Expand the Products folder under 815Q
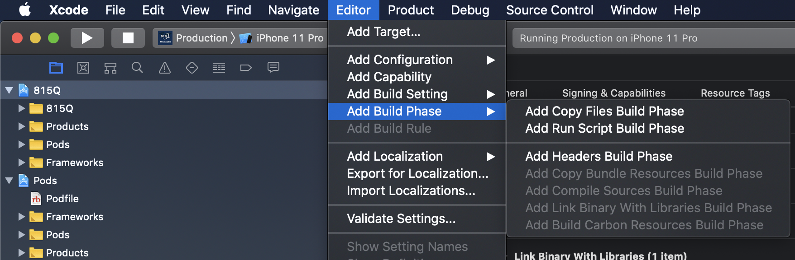This screenshot has height=260, width=795. coord(21,126)
